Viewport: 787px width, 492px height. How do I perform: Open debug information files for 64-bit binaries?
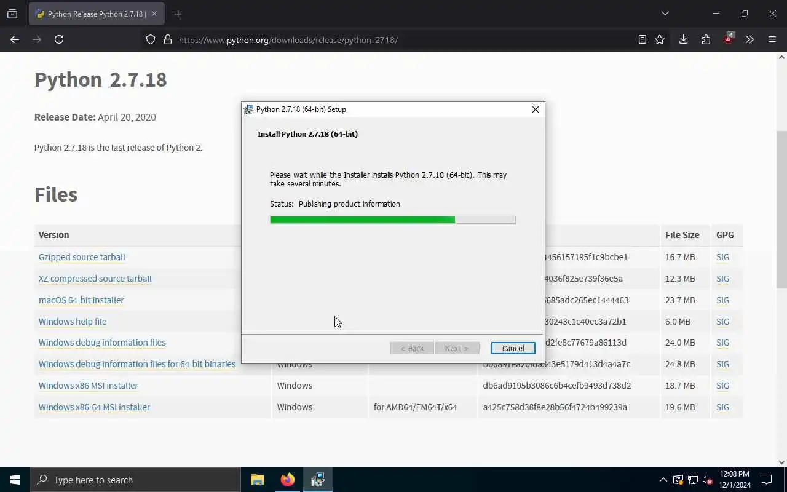coord(137,364)
